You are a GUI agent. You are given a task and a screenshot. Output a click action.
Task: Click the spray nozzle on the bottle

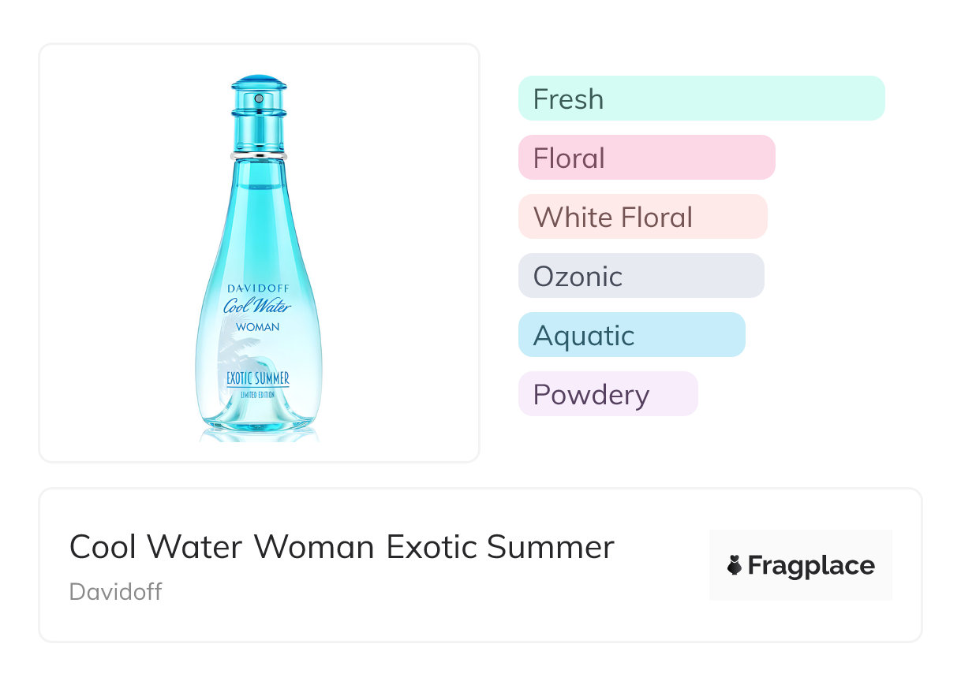[x=259, y=99]
